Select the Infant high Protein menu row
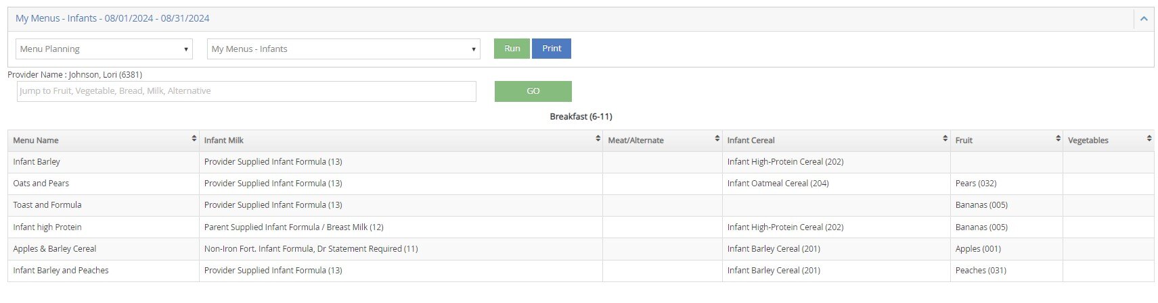The height and width of the screenshot is (303, 1158). coord(581,227)
